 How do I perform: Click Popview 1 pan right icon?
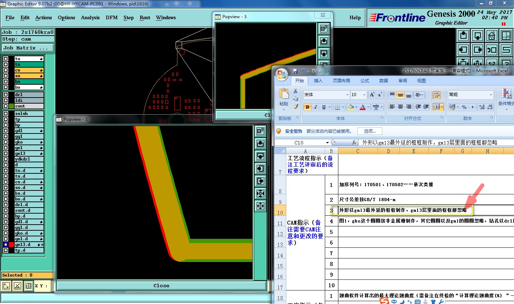pos(261,181)
